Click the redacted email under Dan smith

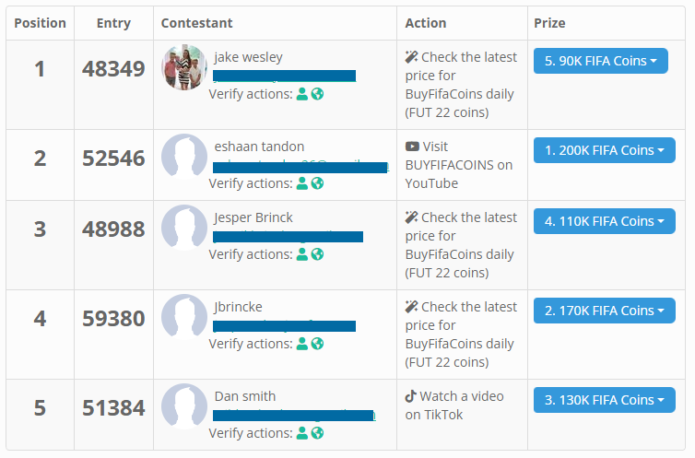(293, 416)
